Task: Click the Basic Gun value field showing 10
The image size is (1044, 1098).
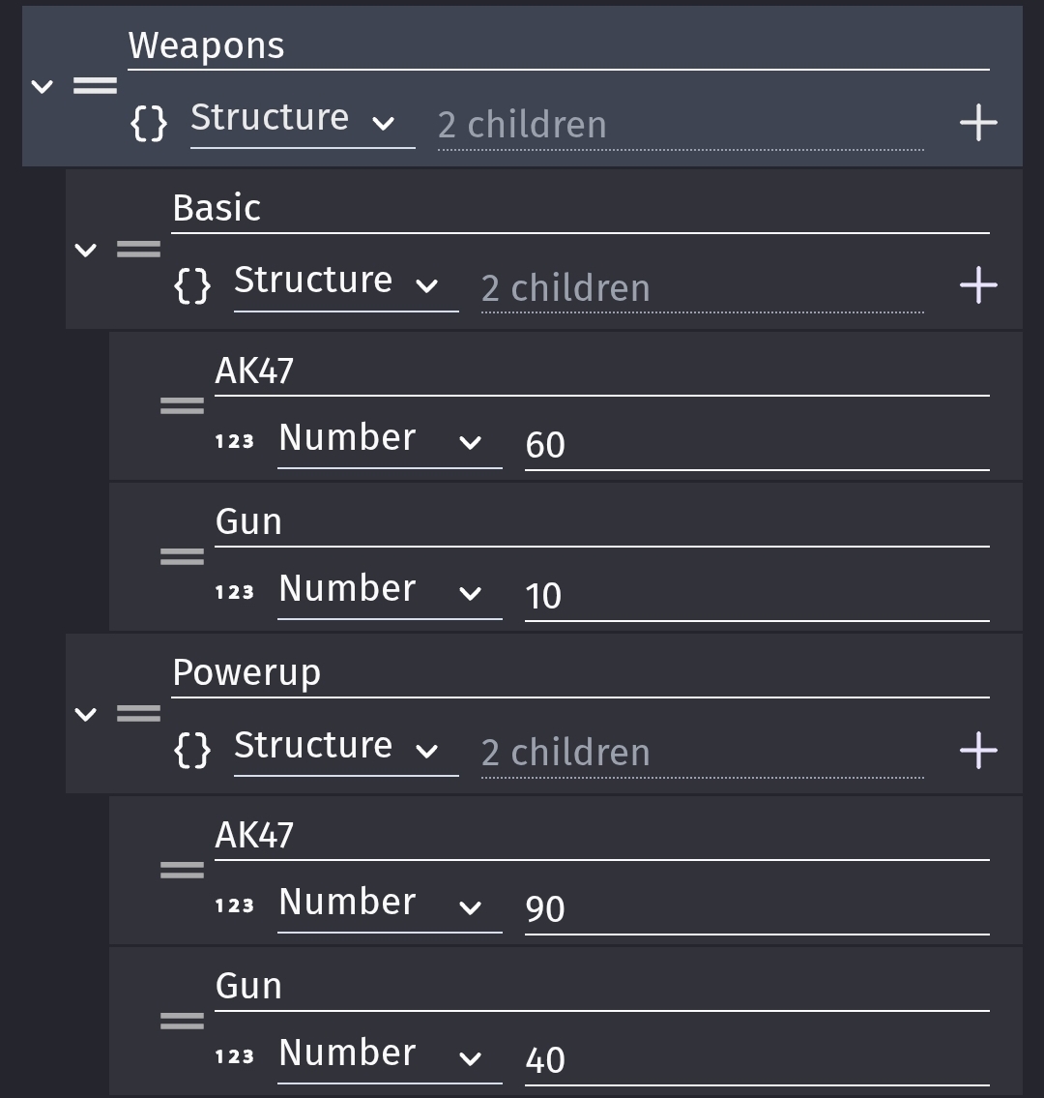Action: click(x=757, y=596)
